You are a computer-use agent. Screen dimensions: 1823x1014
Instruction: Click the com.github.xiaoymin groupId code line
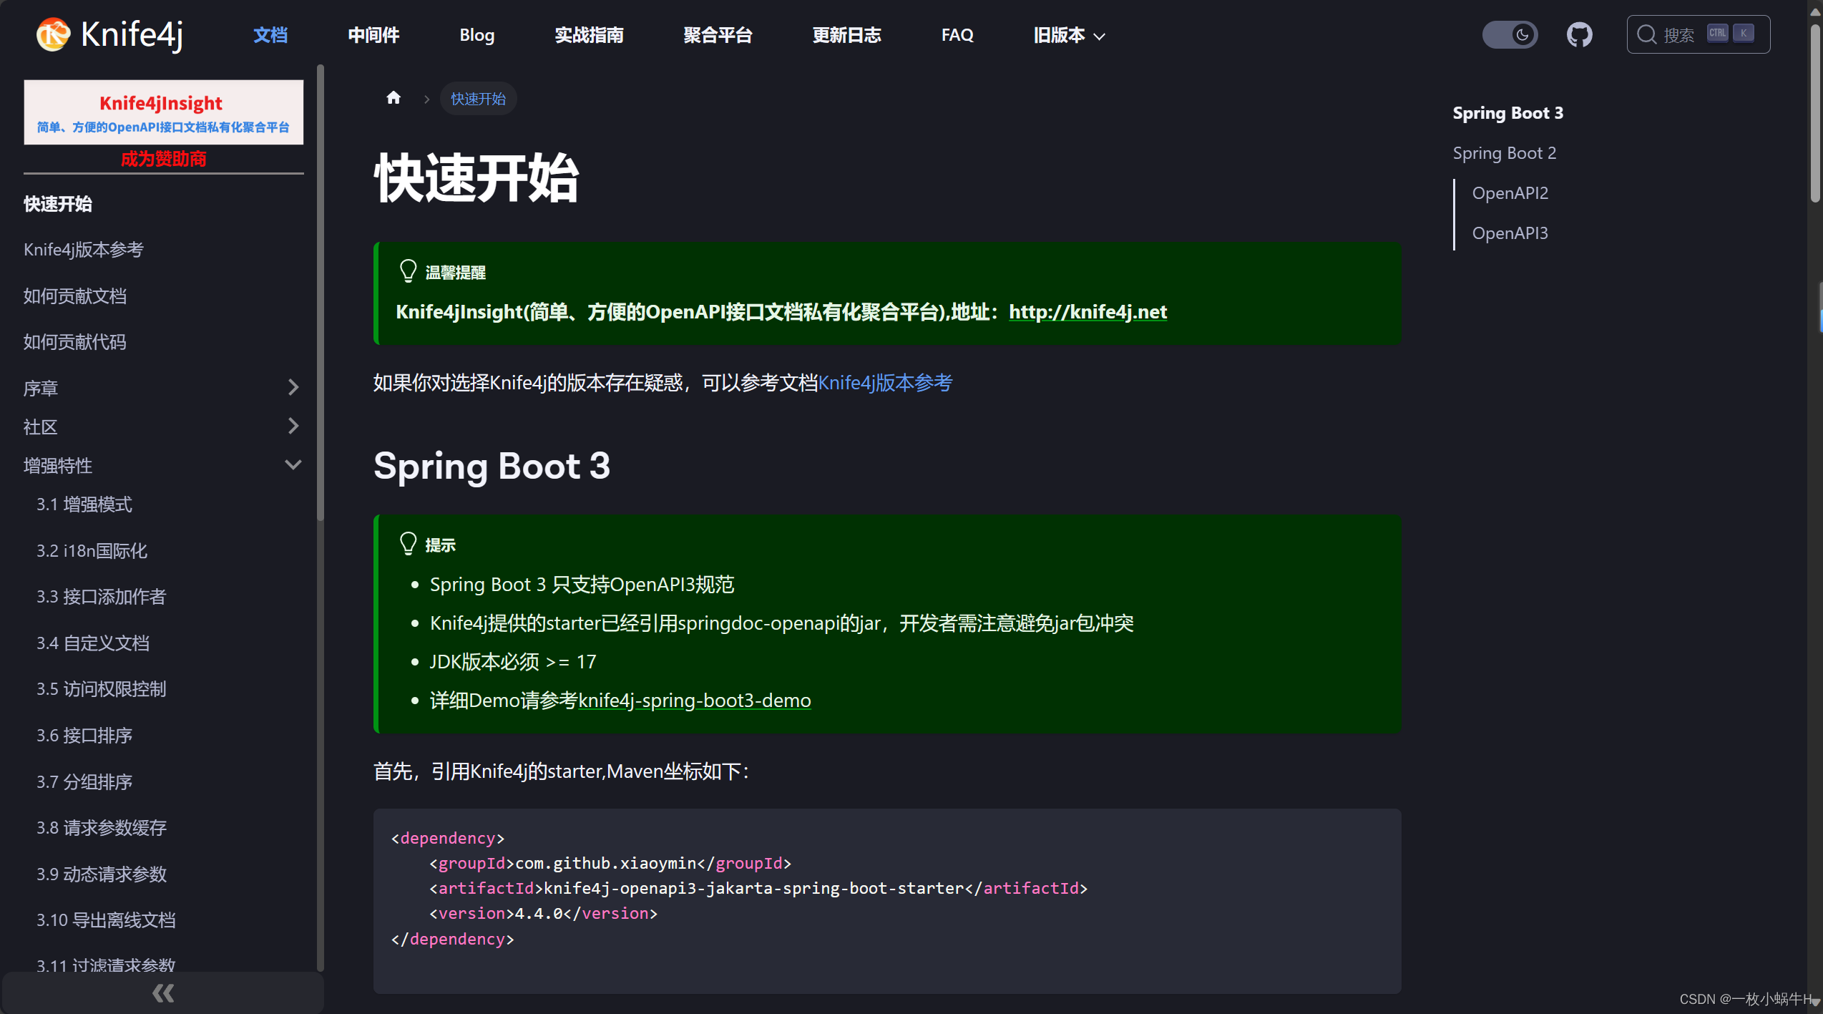point(610,863)
